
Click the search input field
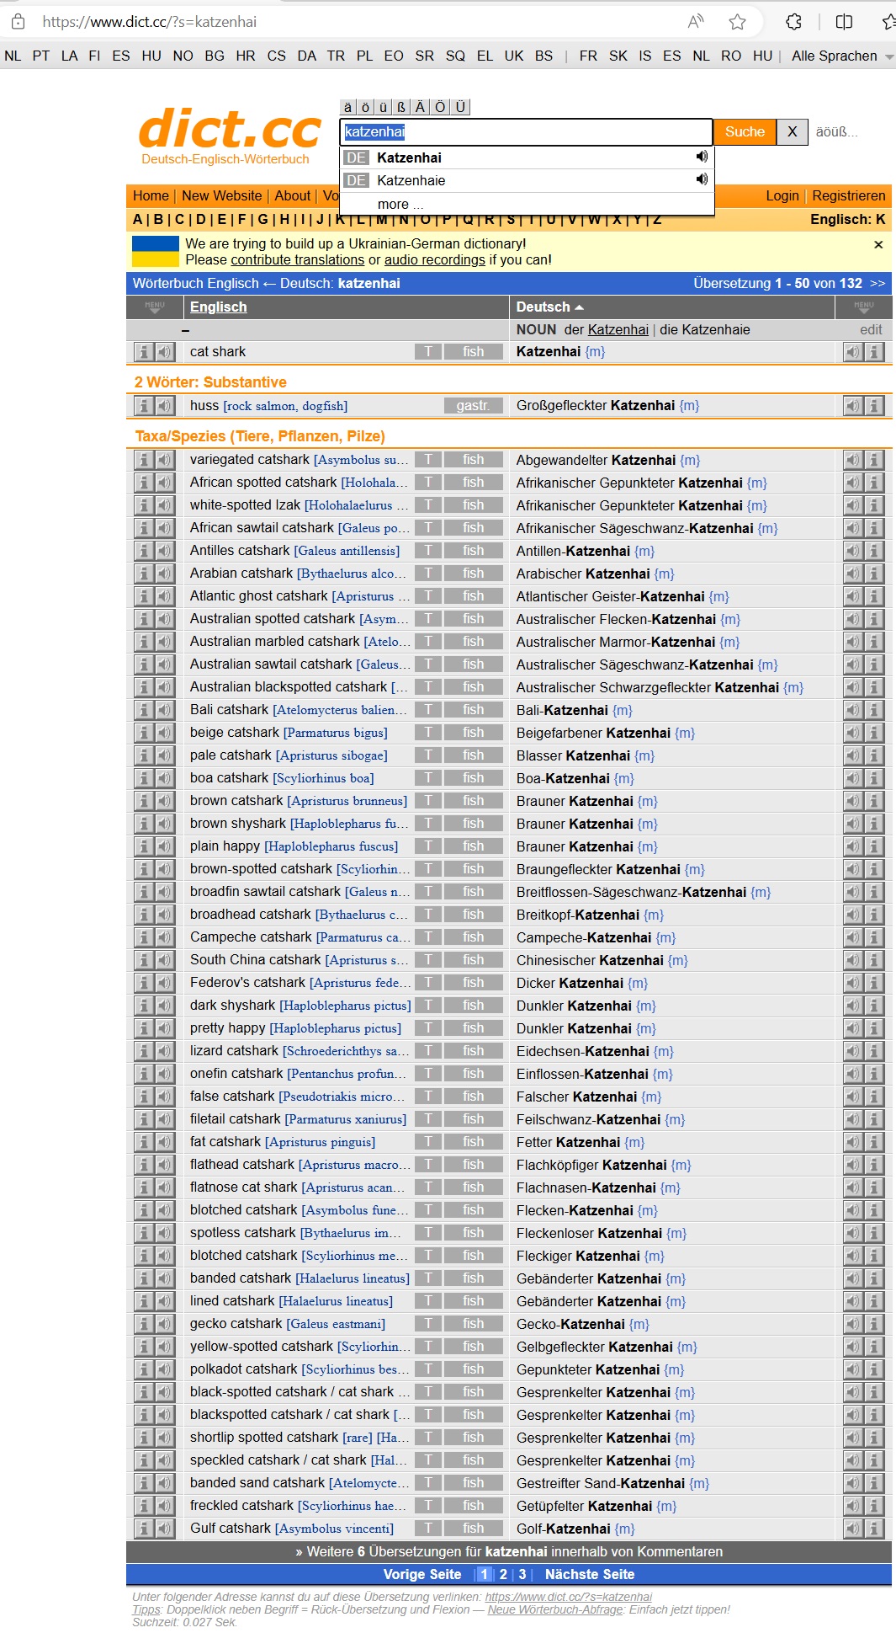[526, 131]
